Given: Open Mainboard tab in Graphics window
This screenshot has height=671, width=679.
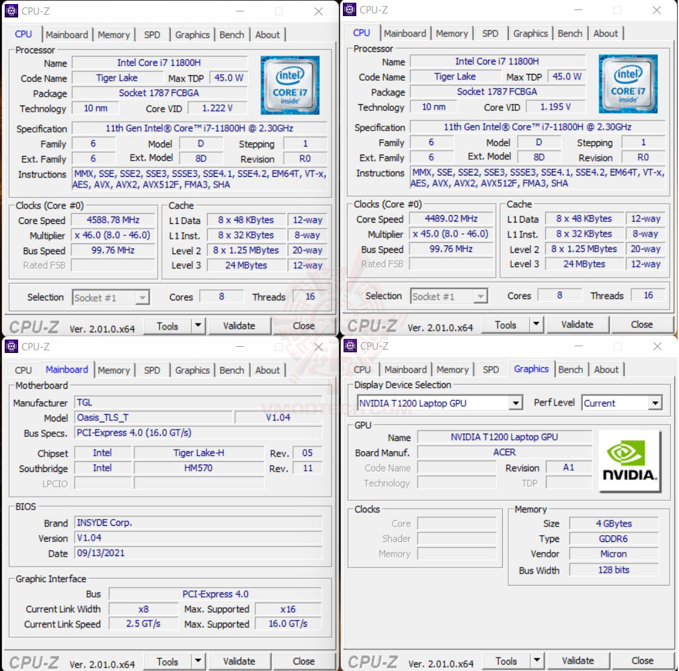Looking at the screenshot, I should (x=406, y=370).
